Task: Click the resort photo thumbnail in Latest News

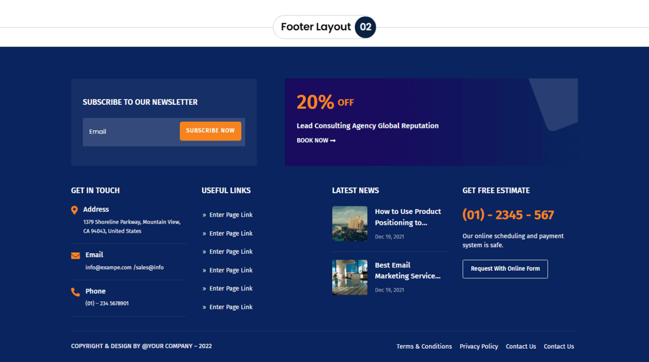Action: click(349, 223)
